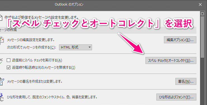Open the 署名(N) button
207x105 pixels.
186,82
